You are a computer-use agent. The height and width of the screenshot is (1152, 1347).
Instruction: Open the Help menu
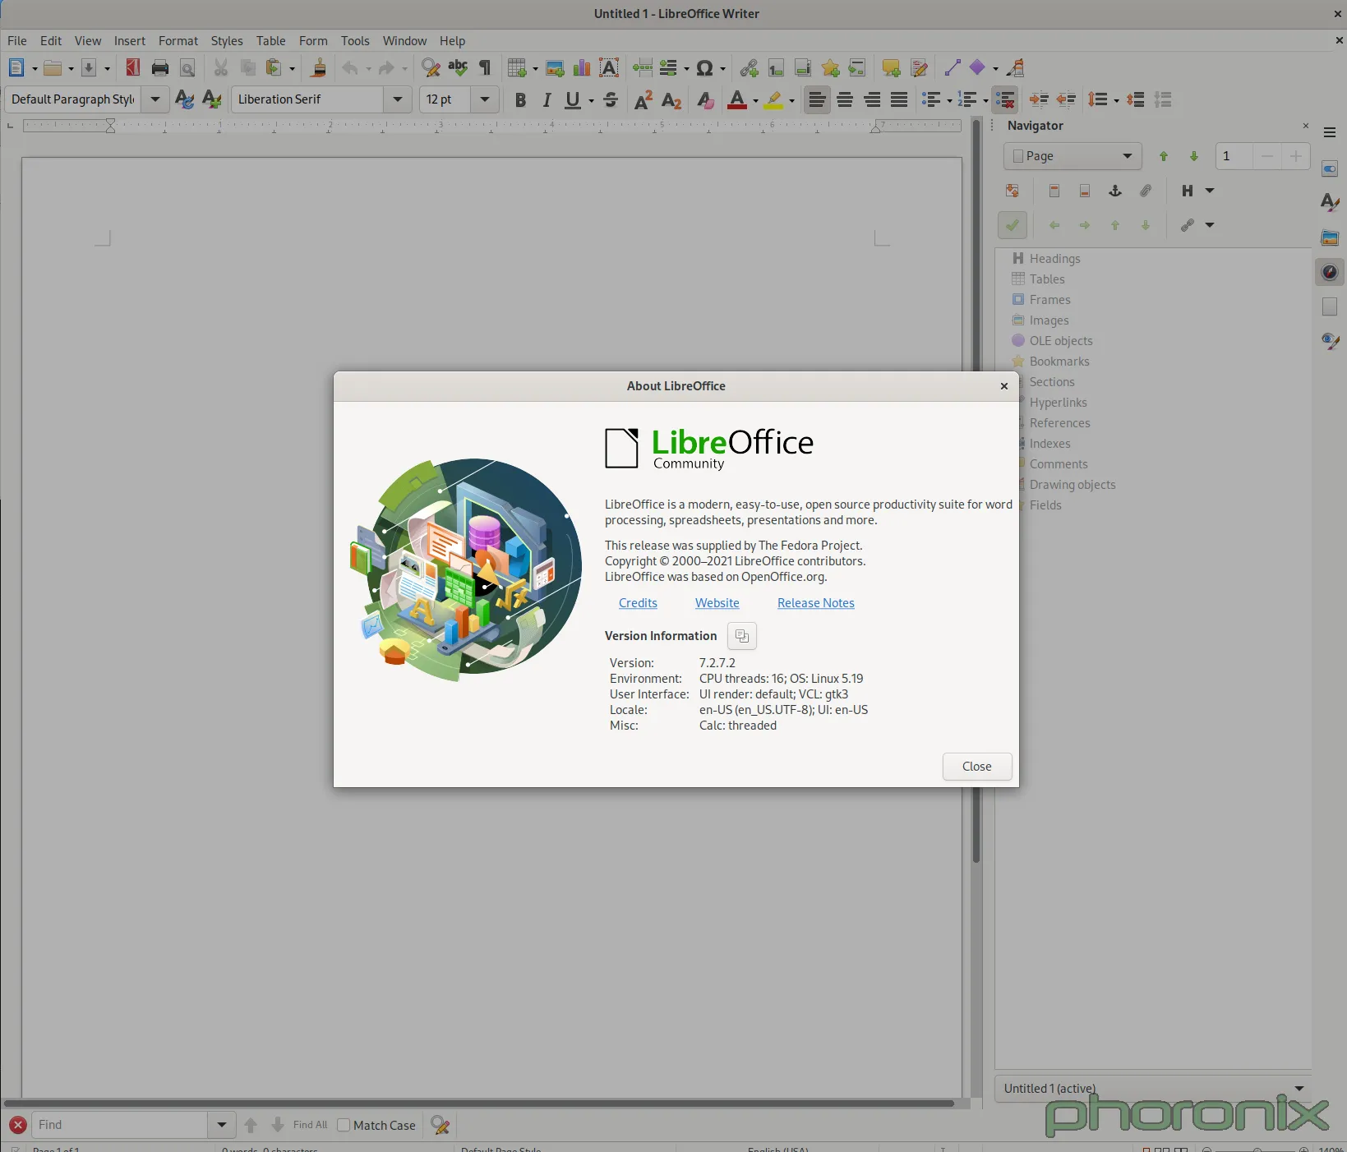452,41
